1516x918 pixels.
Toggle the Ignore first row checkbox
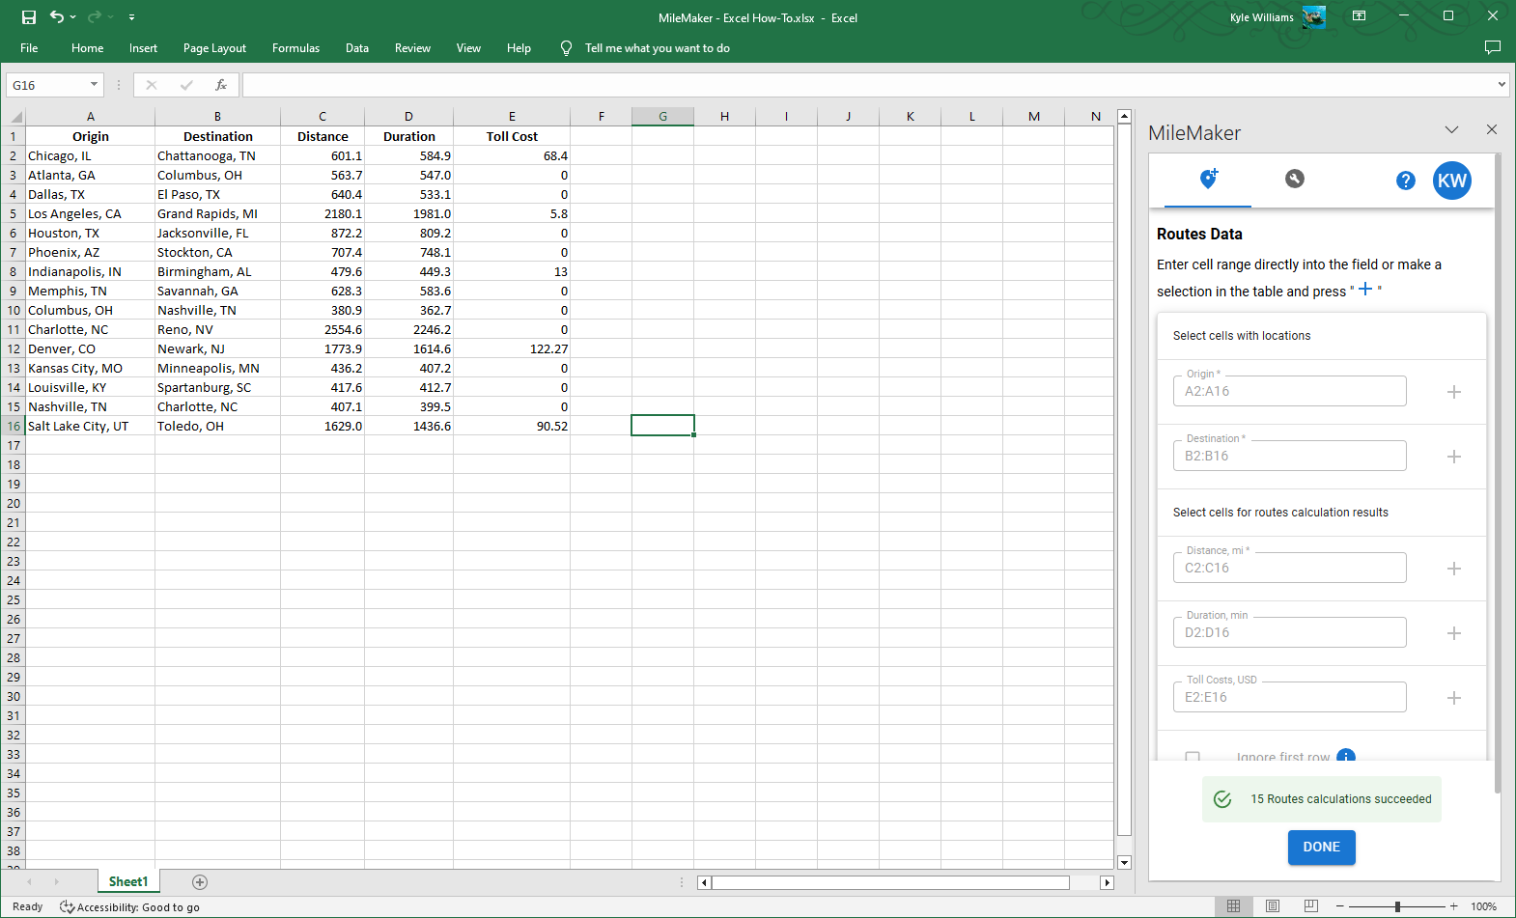[1193, 757]
